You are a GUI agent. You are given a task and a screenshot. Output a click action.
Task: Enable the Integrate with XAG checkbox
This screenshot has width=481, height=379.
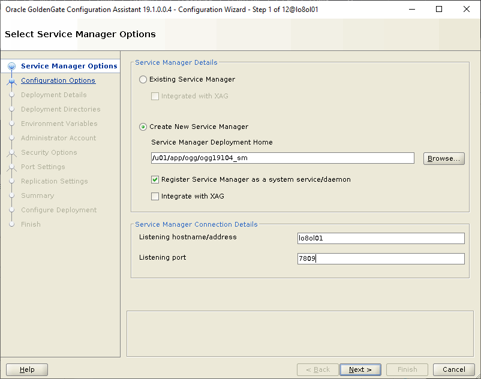pyautogui.click(x=155, y=196)
